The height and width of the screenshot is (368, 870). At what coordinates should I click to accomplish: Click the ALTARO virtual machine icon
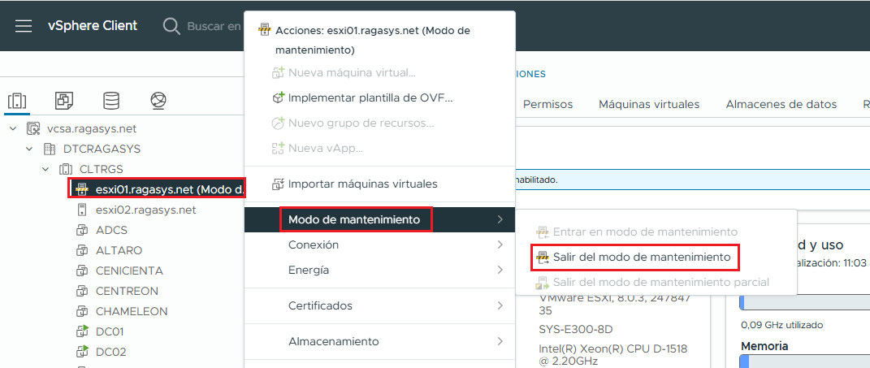click(82, 250)
